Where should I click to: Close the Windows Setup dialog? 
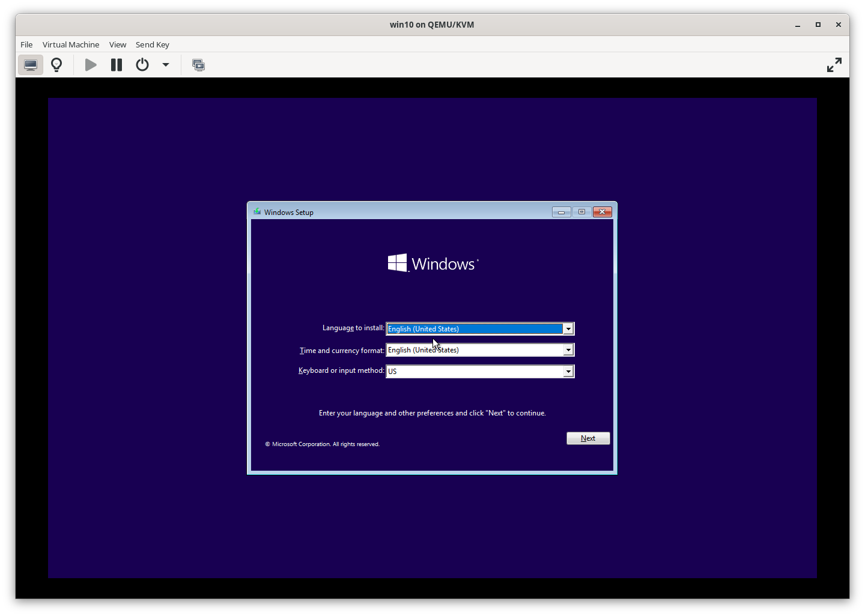[x=602, y=212]
